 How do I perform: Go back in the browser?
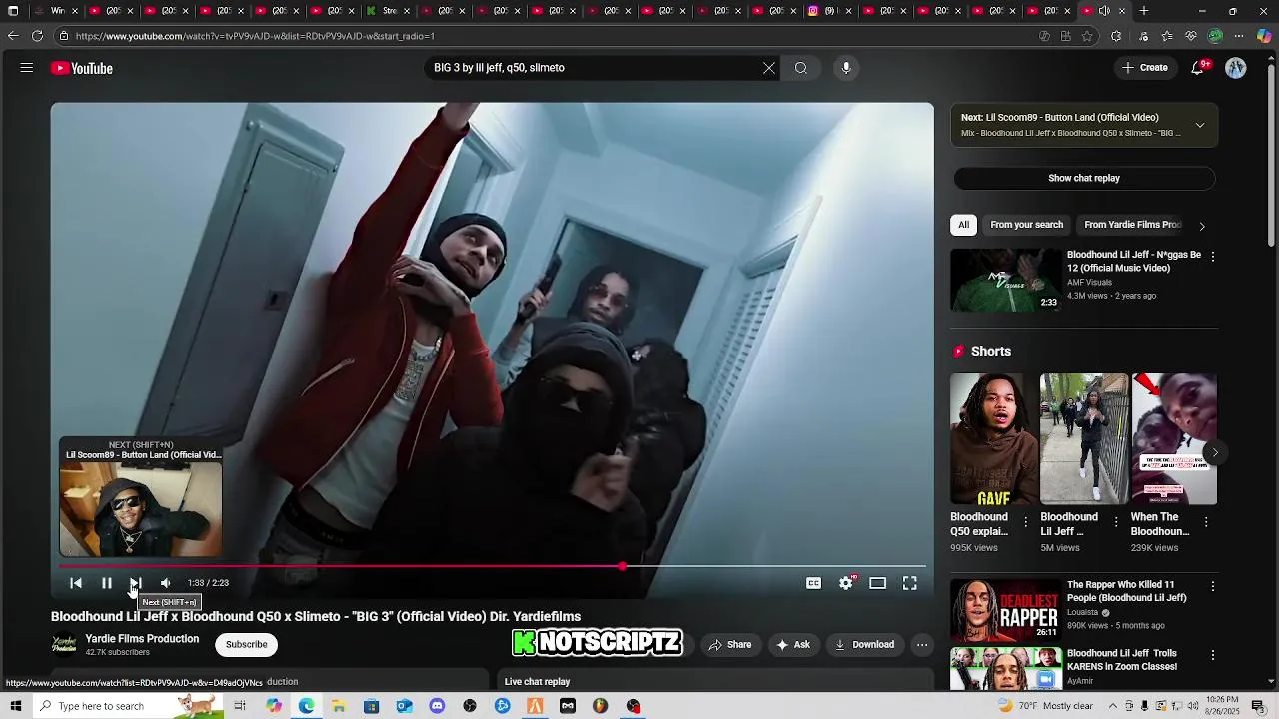coord(13,36)
